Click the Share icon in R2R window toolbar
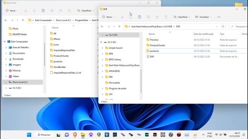248x139 pixels. click(x=157, y=17)
